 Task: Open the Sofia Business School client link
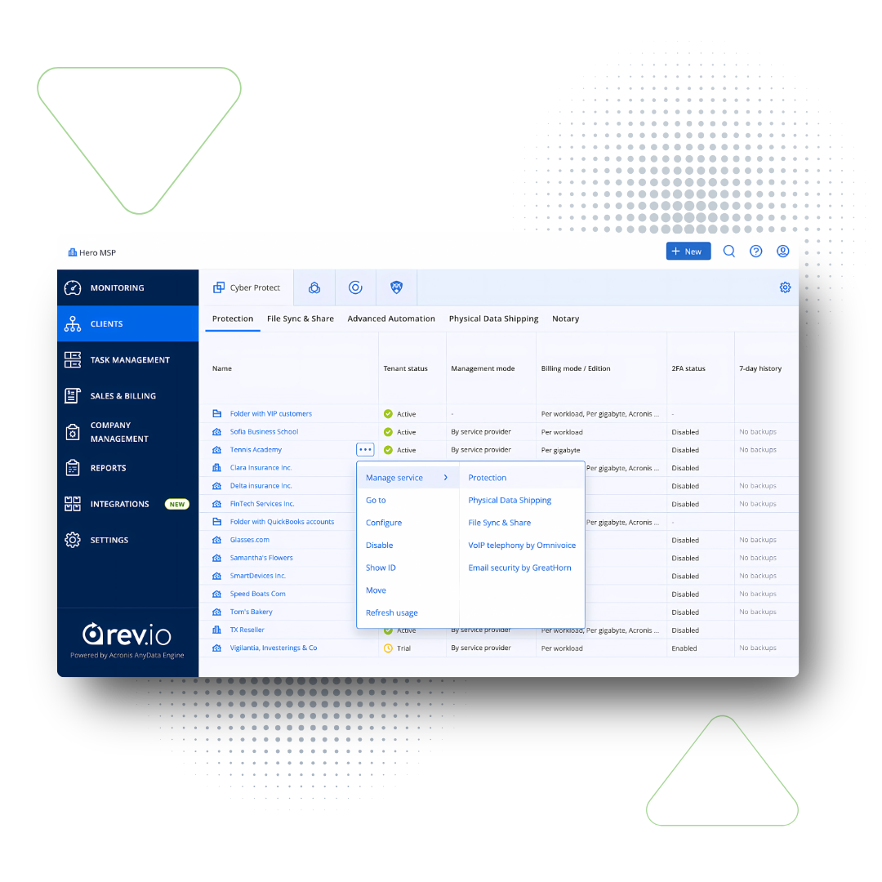(x=264, y=432)
